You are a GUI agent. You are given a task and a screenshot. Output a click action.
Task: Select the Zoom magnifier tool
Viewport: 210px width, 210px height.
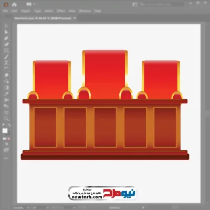(6, 119)
